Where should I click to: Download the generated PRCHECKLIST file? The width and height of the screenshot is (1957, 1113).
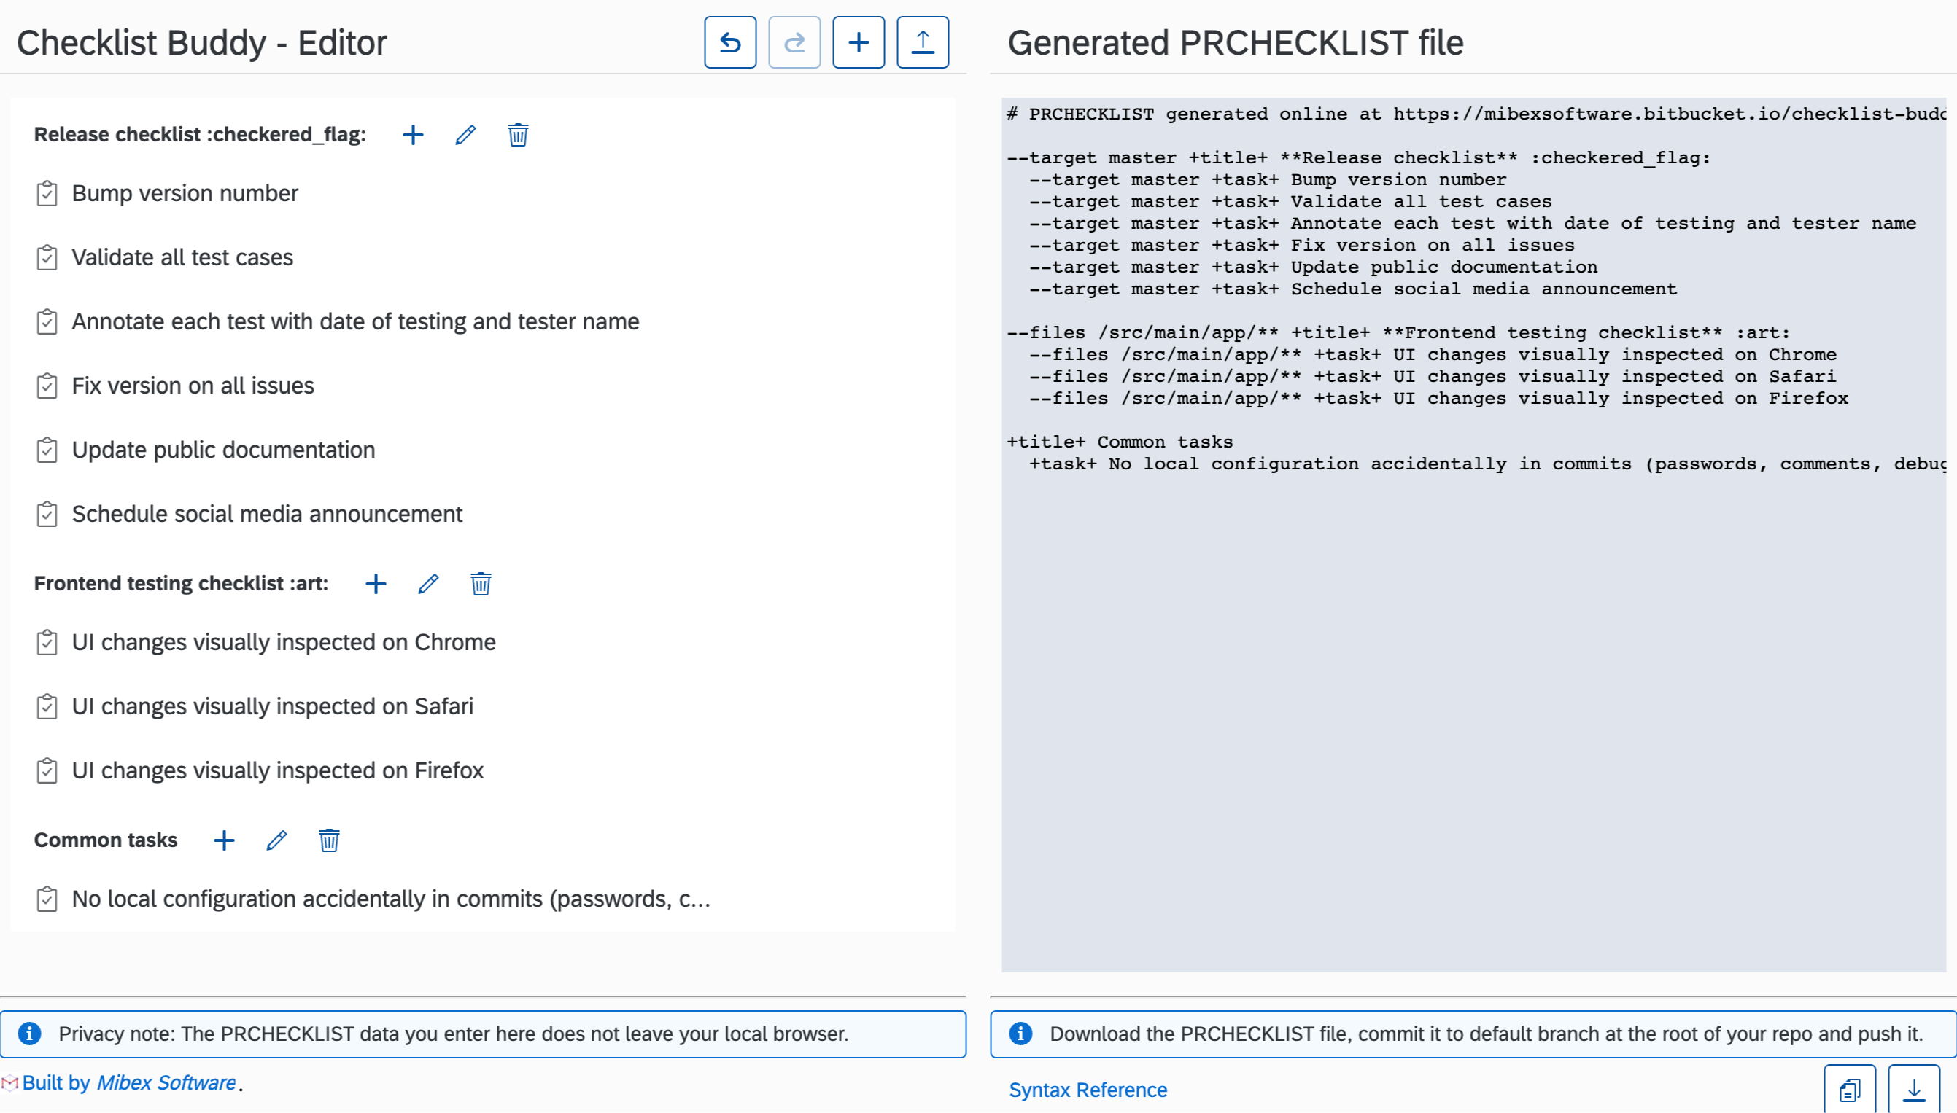[x=1913, y=1089]
